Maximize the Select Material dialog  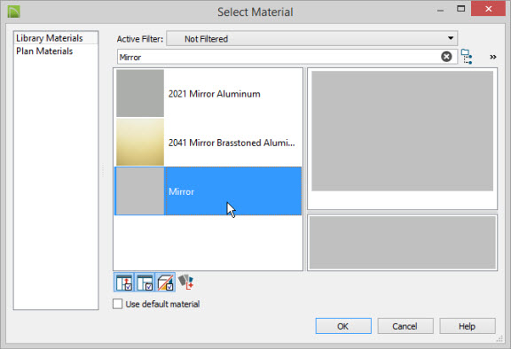(x=460, y=9)
